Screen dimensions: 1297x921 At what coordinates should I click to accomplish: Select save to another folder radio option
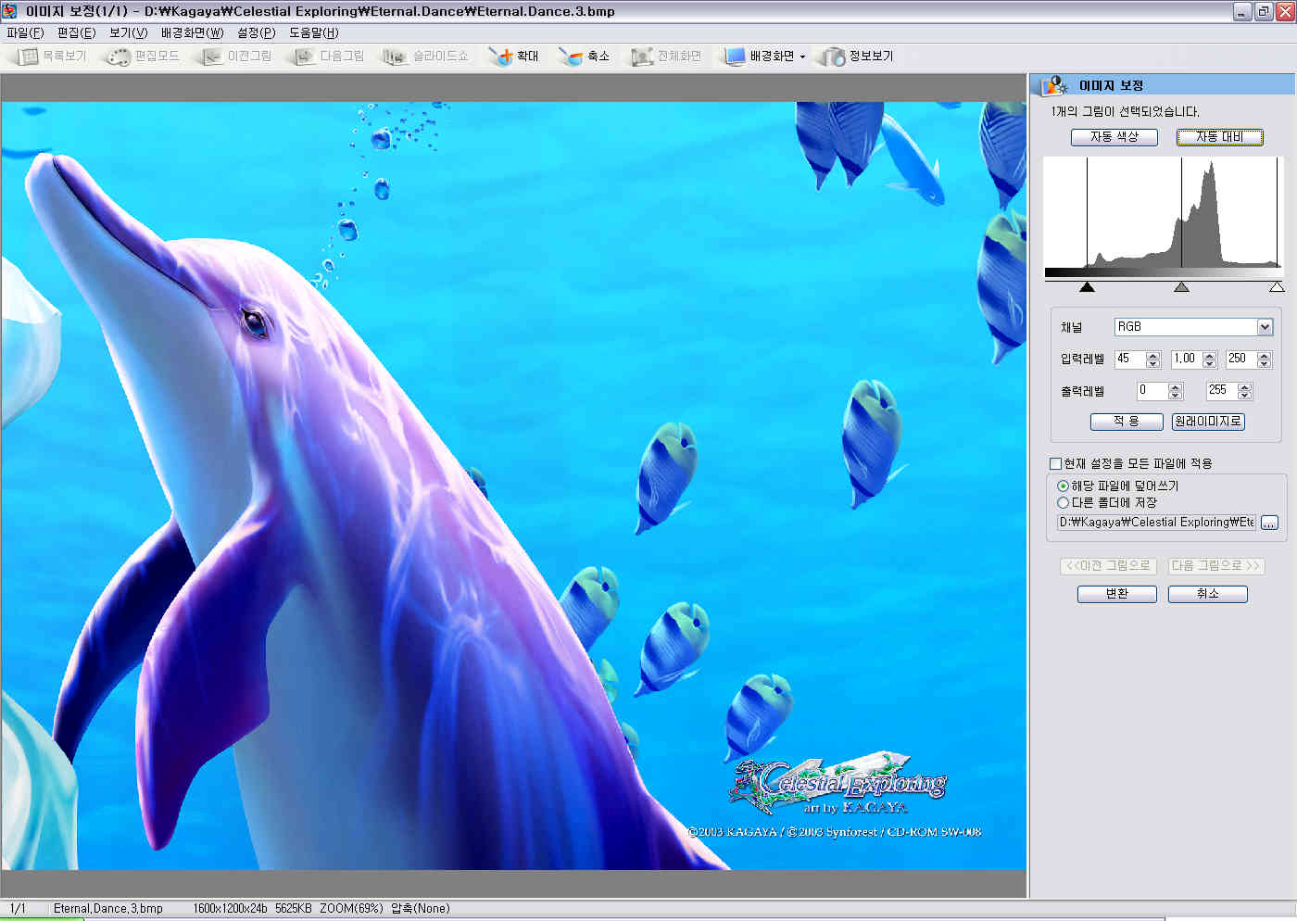[x=1063, y=502]
